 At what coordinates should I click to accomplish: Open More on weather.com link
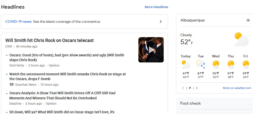(x=237, y=88)
